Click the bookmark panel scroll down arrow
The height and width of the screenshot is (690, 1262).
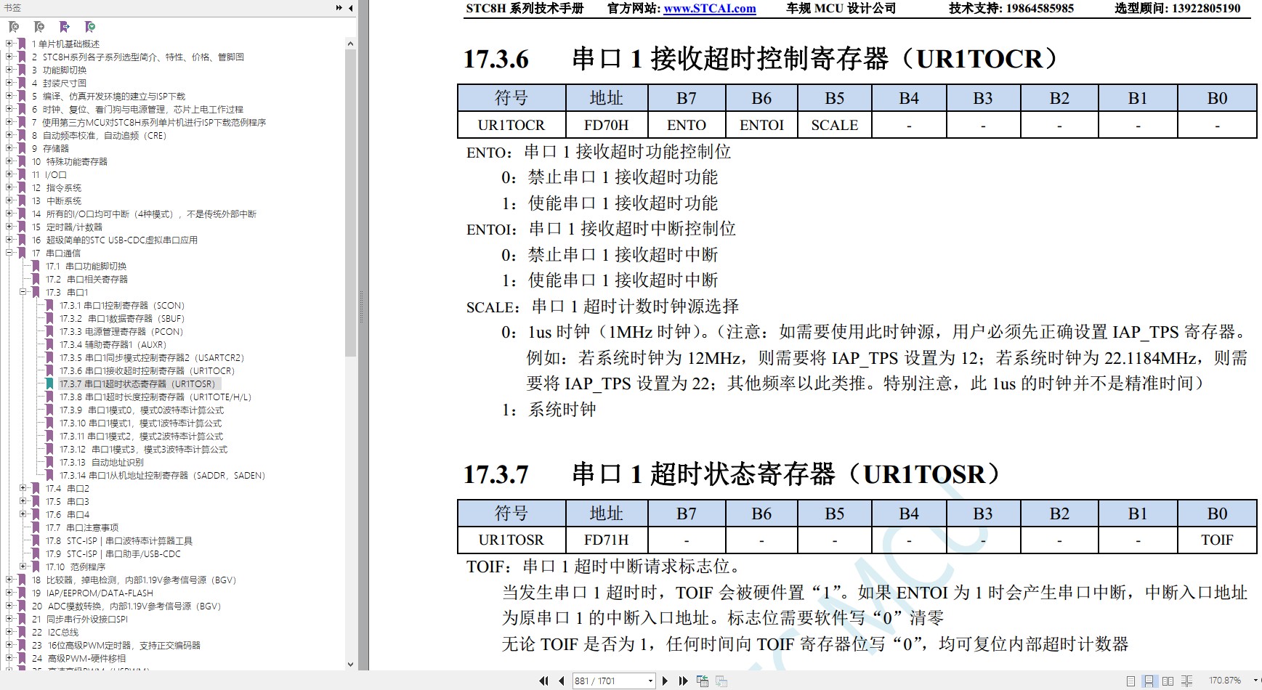pyautogui.click(x=351, y=664)
